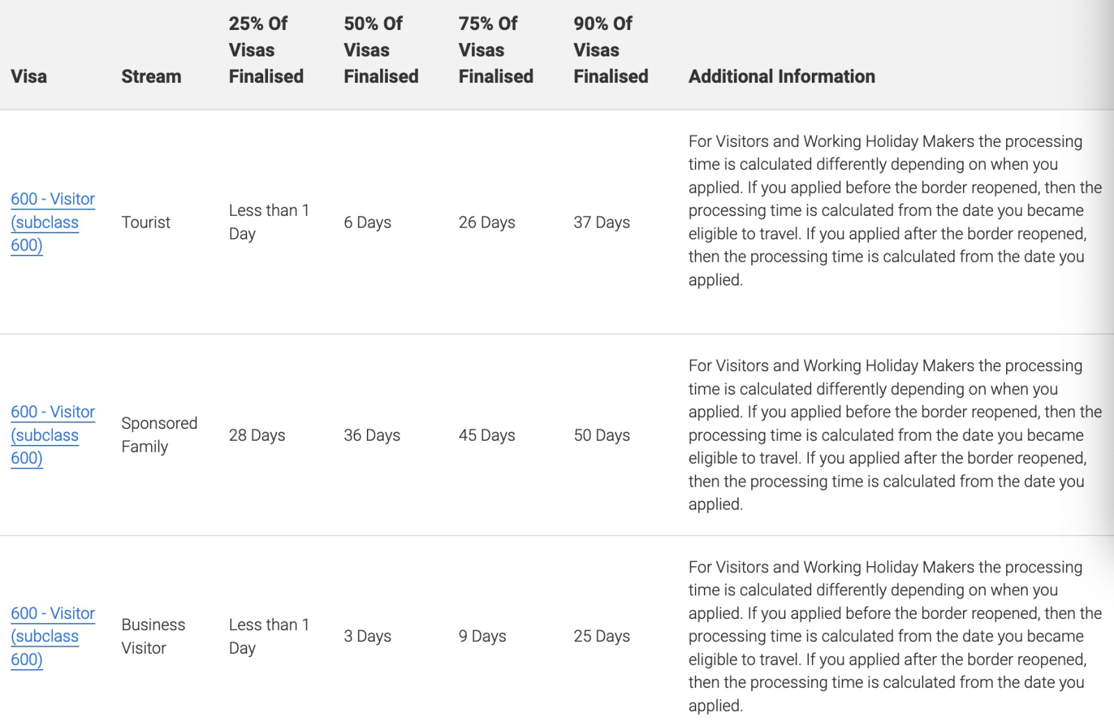Image resolution: width=1114 pixels, height=722 pixels.
Task: Open the 600 - Visitor link in Sponsored Family row
Action: 52,412
